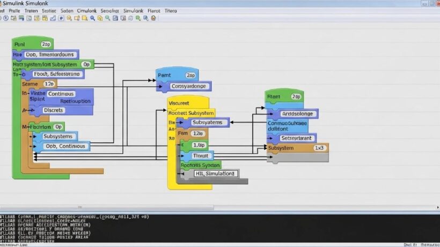Image resolution: width=440 pixels, height=247 pixels.
Task: Click the 1.0p value pill in the yellow block
Action: (x=199, y=145)
